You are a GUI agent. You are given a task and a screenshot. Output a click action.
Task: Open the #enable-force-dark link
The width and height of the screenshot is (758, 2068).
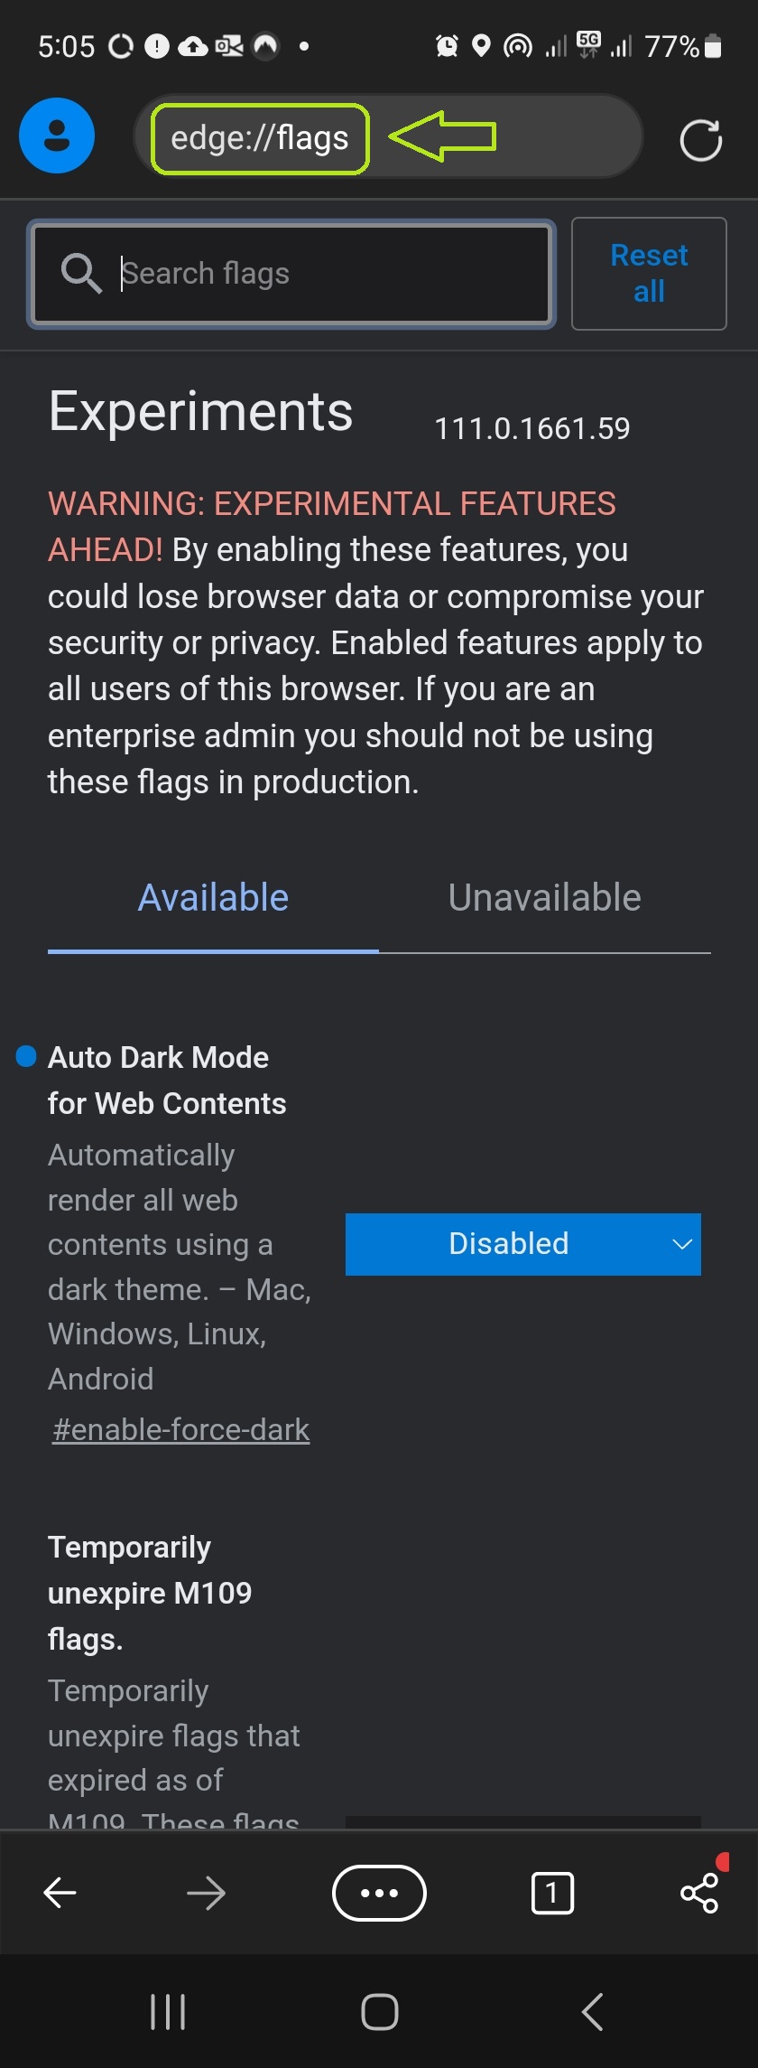pos(180,1430)
